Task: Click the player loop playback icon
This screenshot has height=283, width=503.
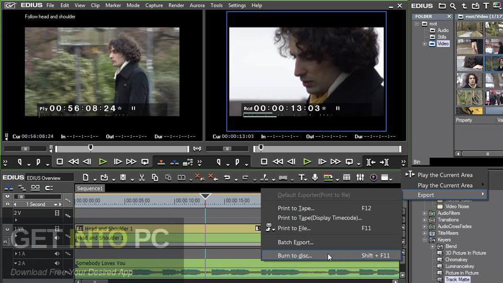Action: (145, 162)
